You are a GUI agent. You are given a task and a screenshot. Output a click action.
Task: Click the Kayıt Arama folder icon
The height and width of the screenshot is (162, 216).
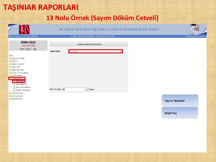click(x=12, y=67)
